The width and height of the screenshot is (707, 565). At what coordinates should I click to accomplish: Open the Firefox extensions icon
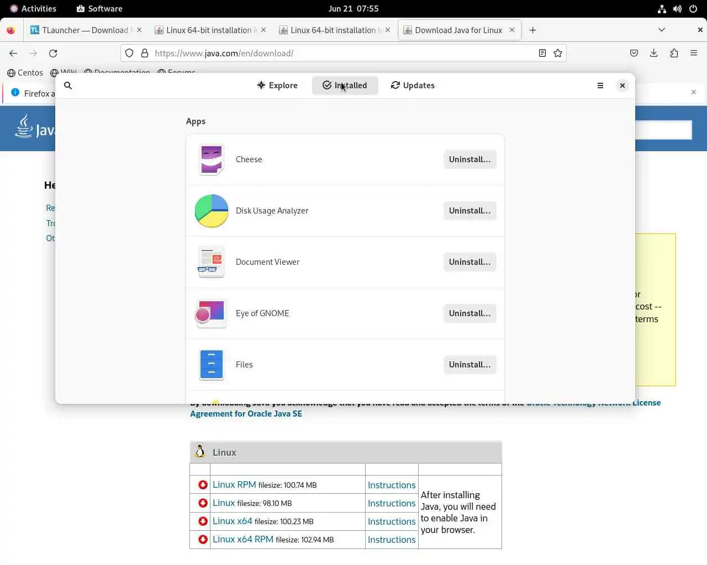pyautogui.click(x=674, y=53)
